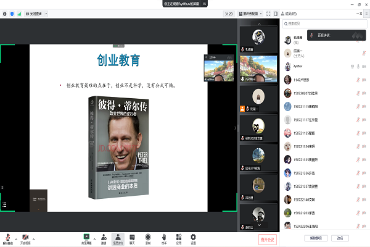Toggle the Members panel button
The image size is (370, 247).
118,239
